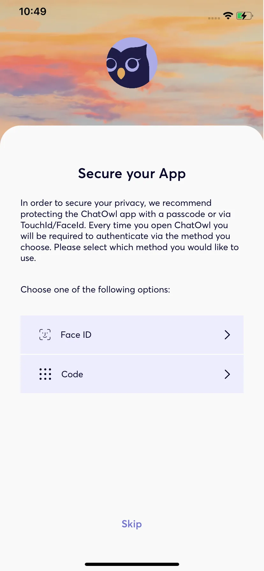Screen dimensions: 264x571
Task: Tap the nine-dot keypad Code icon
Action: point(45,374)
